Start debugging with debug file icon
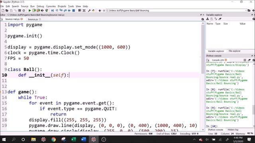 (53, 11)
